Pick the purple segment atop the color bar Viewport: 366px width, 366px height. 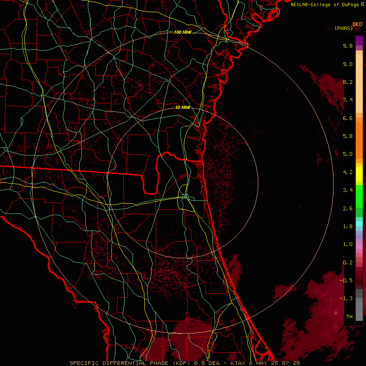[359, 41]
